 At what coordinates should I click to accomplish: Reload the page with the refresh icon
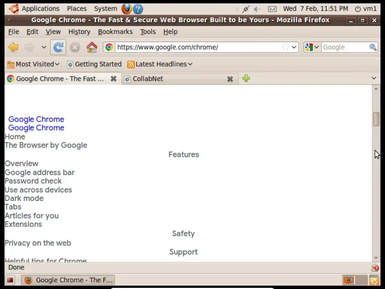coord(58,47)
